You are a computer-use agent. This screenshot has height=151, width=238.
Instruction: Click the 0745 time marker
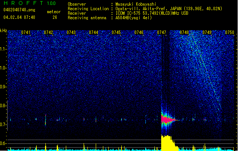tap(116, 32)
